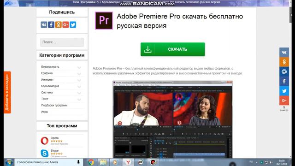Click the RU language indicator
The width and height of the screenshot is (295, 166).
pos(251,162)
